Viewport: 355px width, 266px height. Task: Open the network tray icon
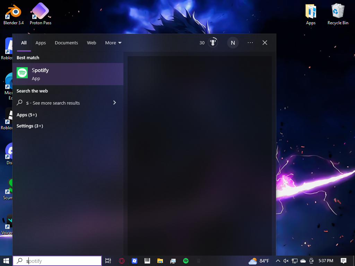coord(295,261)
